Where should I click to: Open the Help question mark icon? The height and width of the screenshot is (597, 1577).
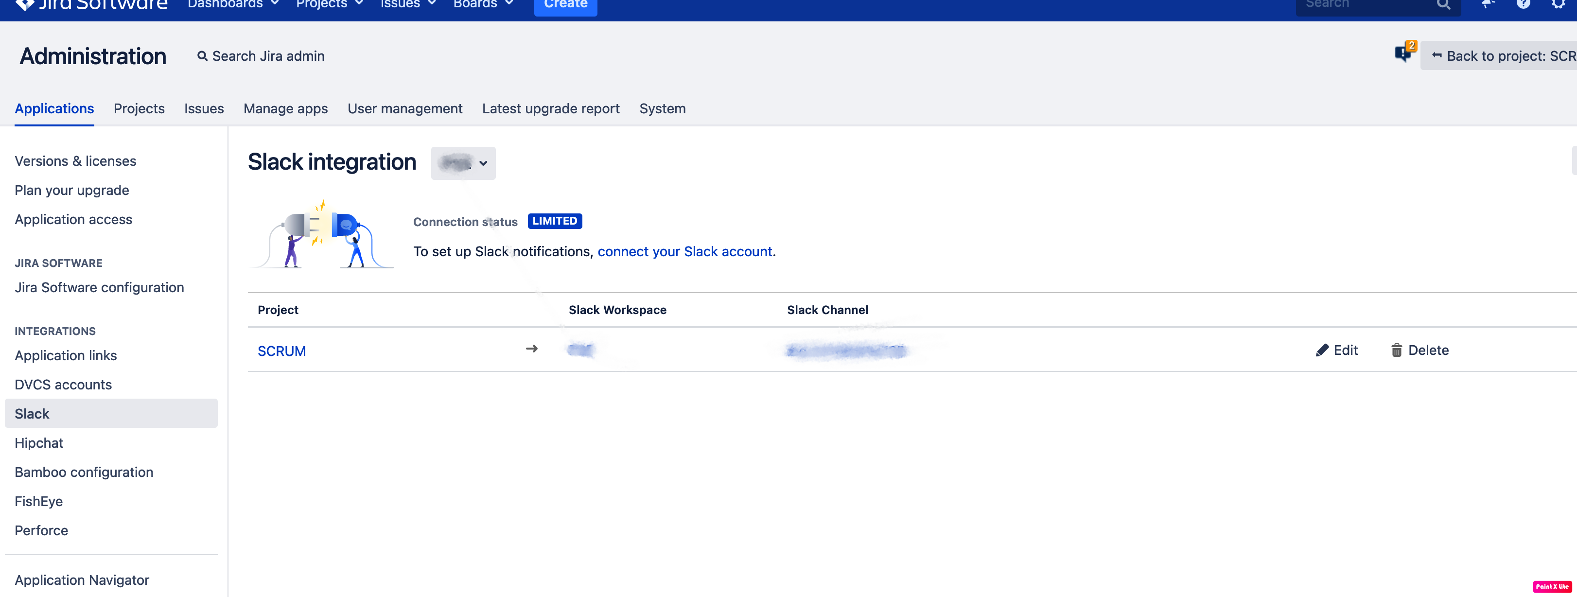1523,4
